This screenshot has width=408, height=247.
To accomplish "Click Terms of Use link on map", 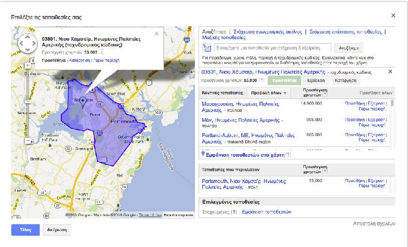I will 150,215.
